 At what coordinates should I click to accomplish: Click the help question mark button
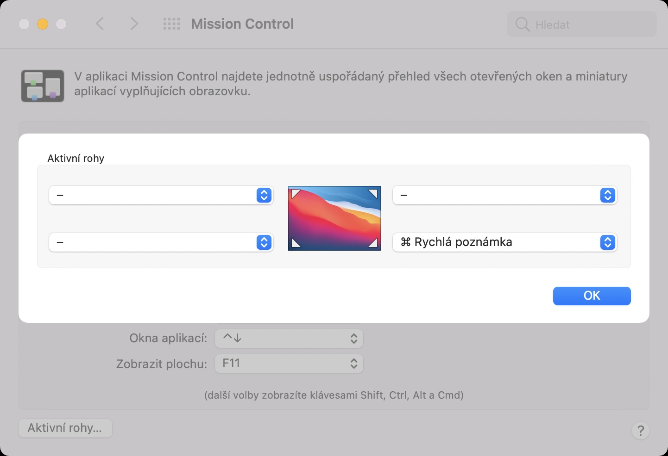(640, 431)
